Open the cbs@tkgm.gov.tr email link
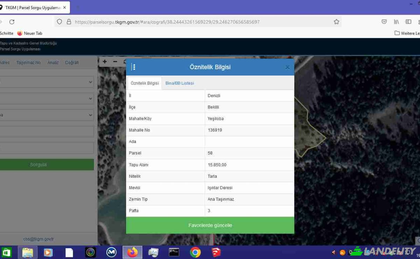Screen dimensions: 420x259 tap(38, 239)
